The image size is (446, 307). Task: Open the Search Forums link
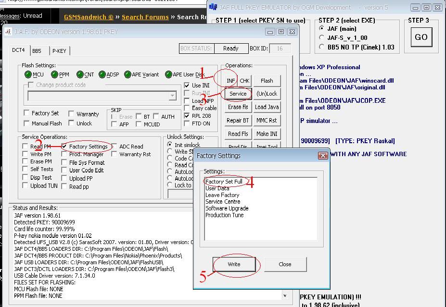pos(145,17)
